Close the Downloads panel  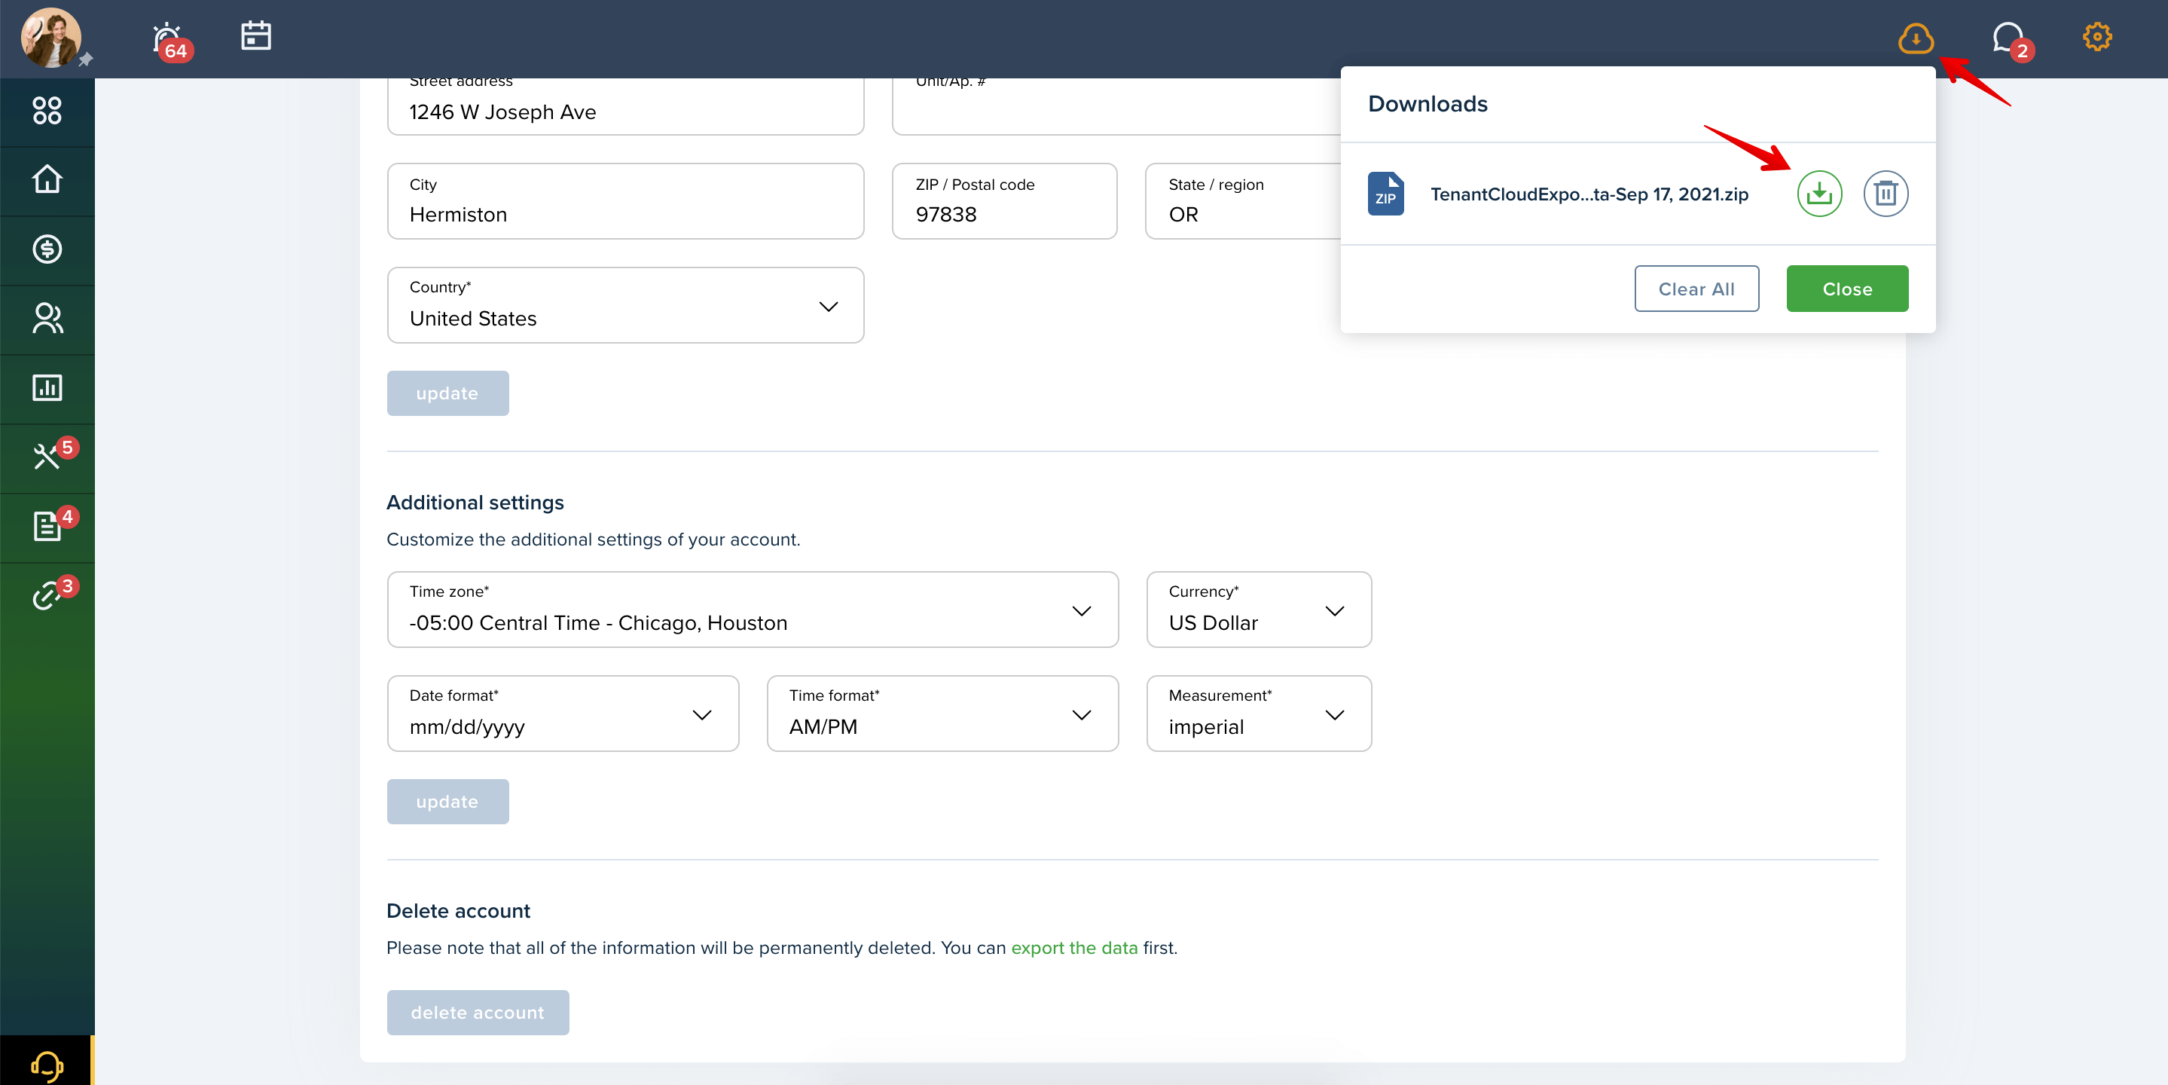click(1847, 289)
